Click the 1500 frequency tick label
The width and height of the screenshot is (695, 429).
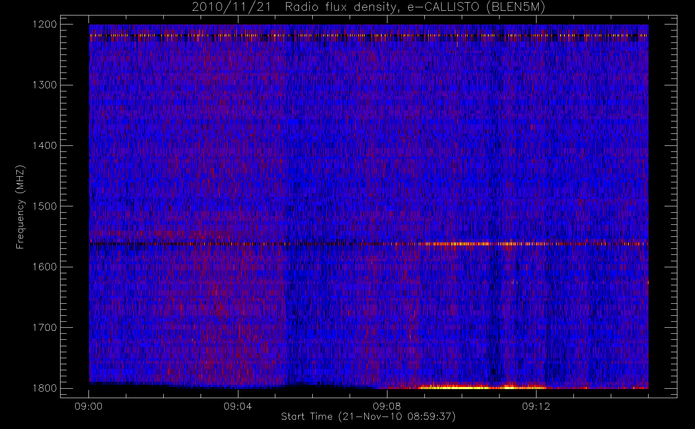tap(45, 206)
